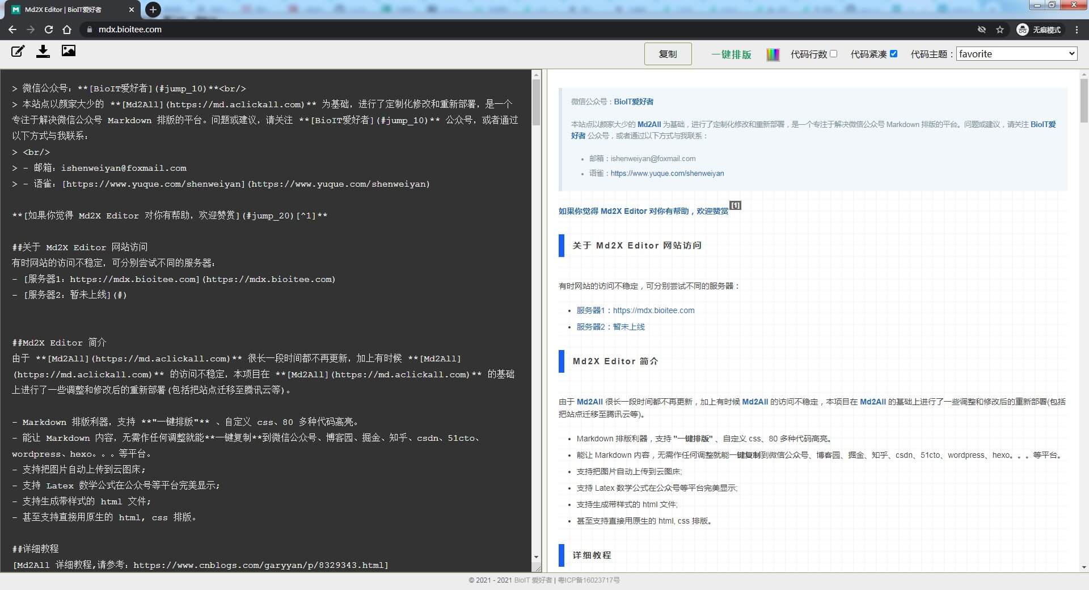The width and height of the screenshot is (1089, 590).
Task: Click the 服务器2：暂未上线 link
Action: coord(610,327)
